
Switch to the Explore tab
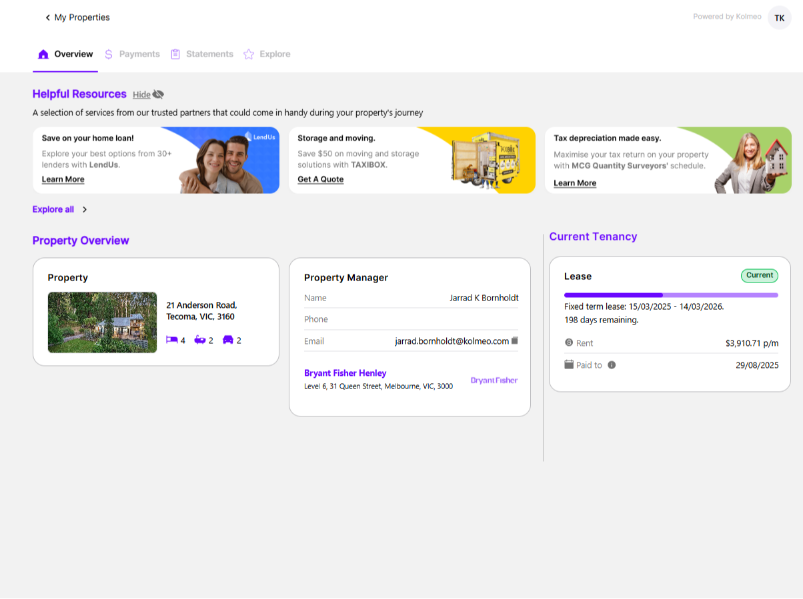(x=267, y=54)
